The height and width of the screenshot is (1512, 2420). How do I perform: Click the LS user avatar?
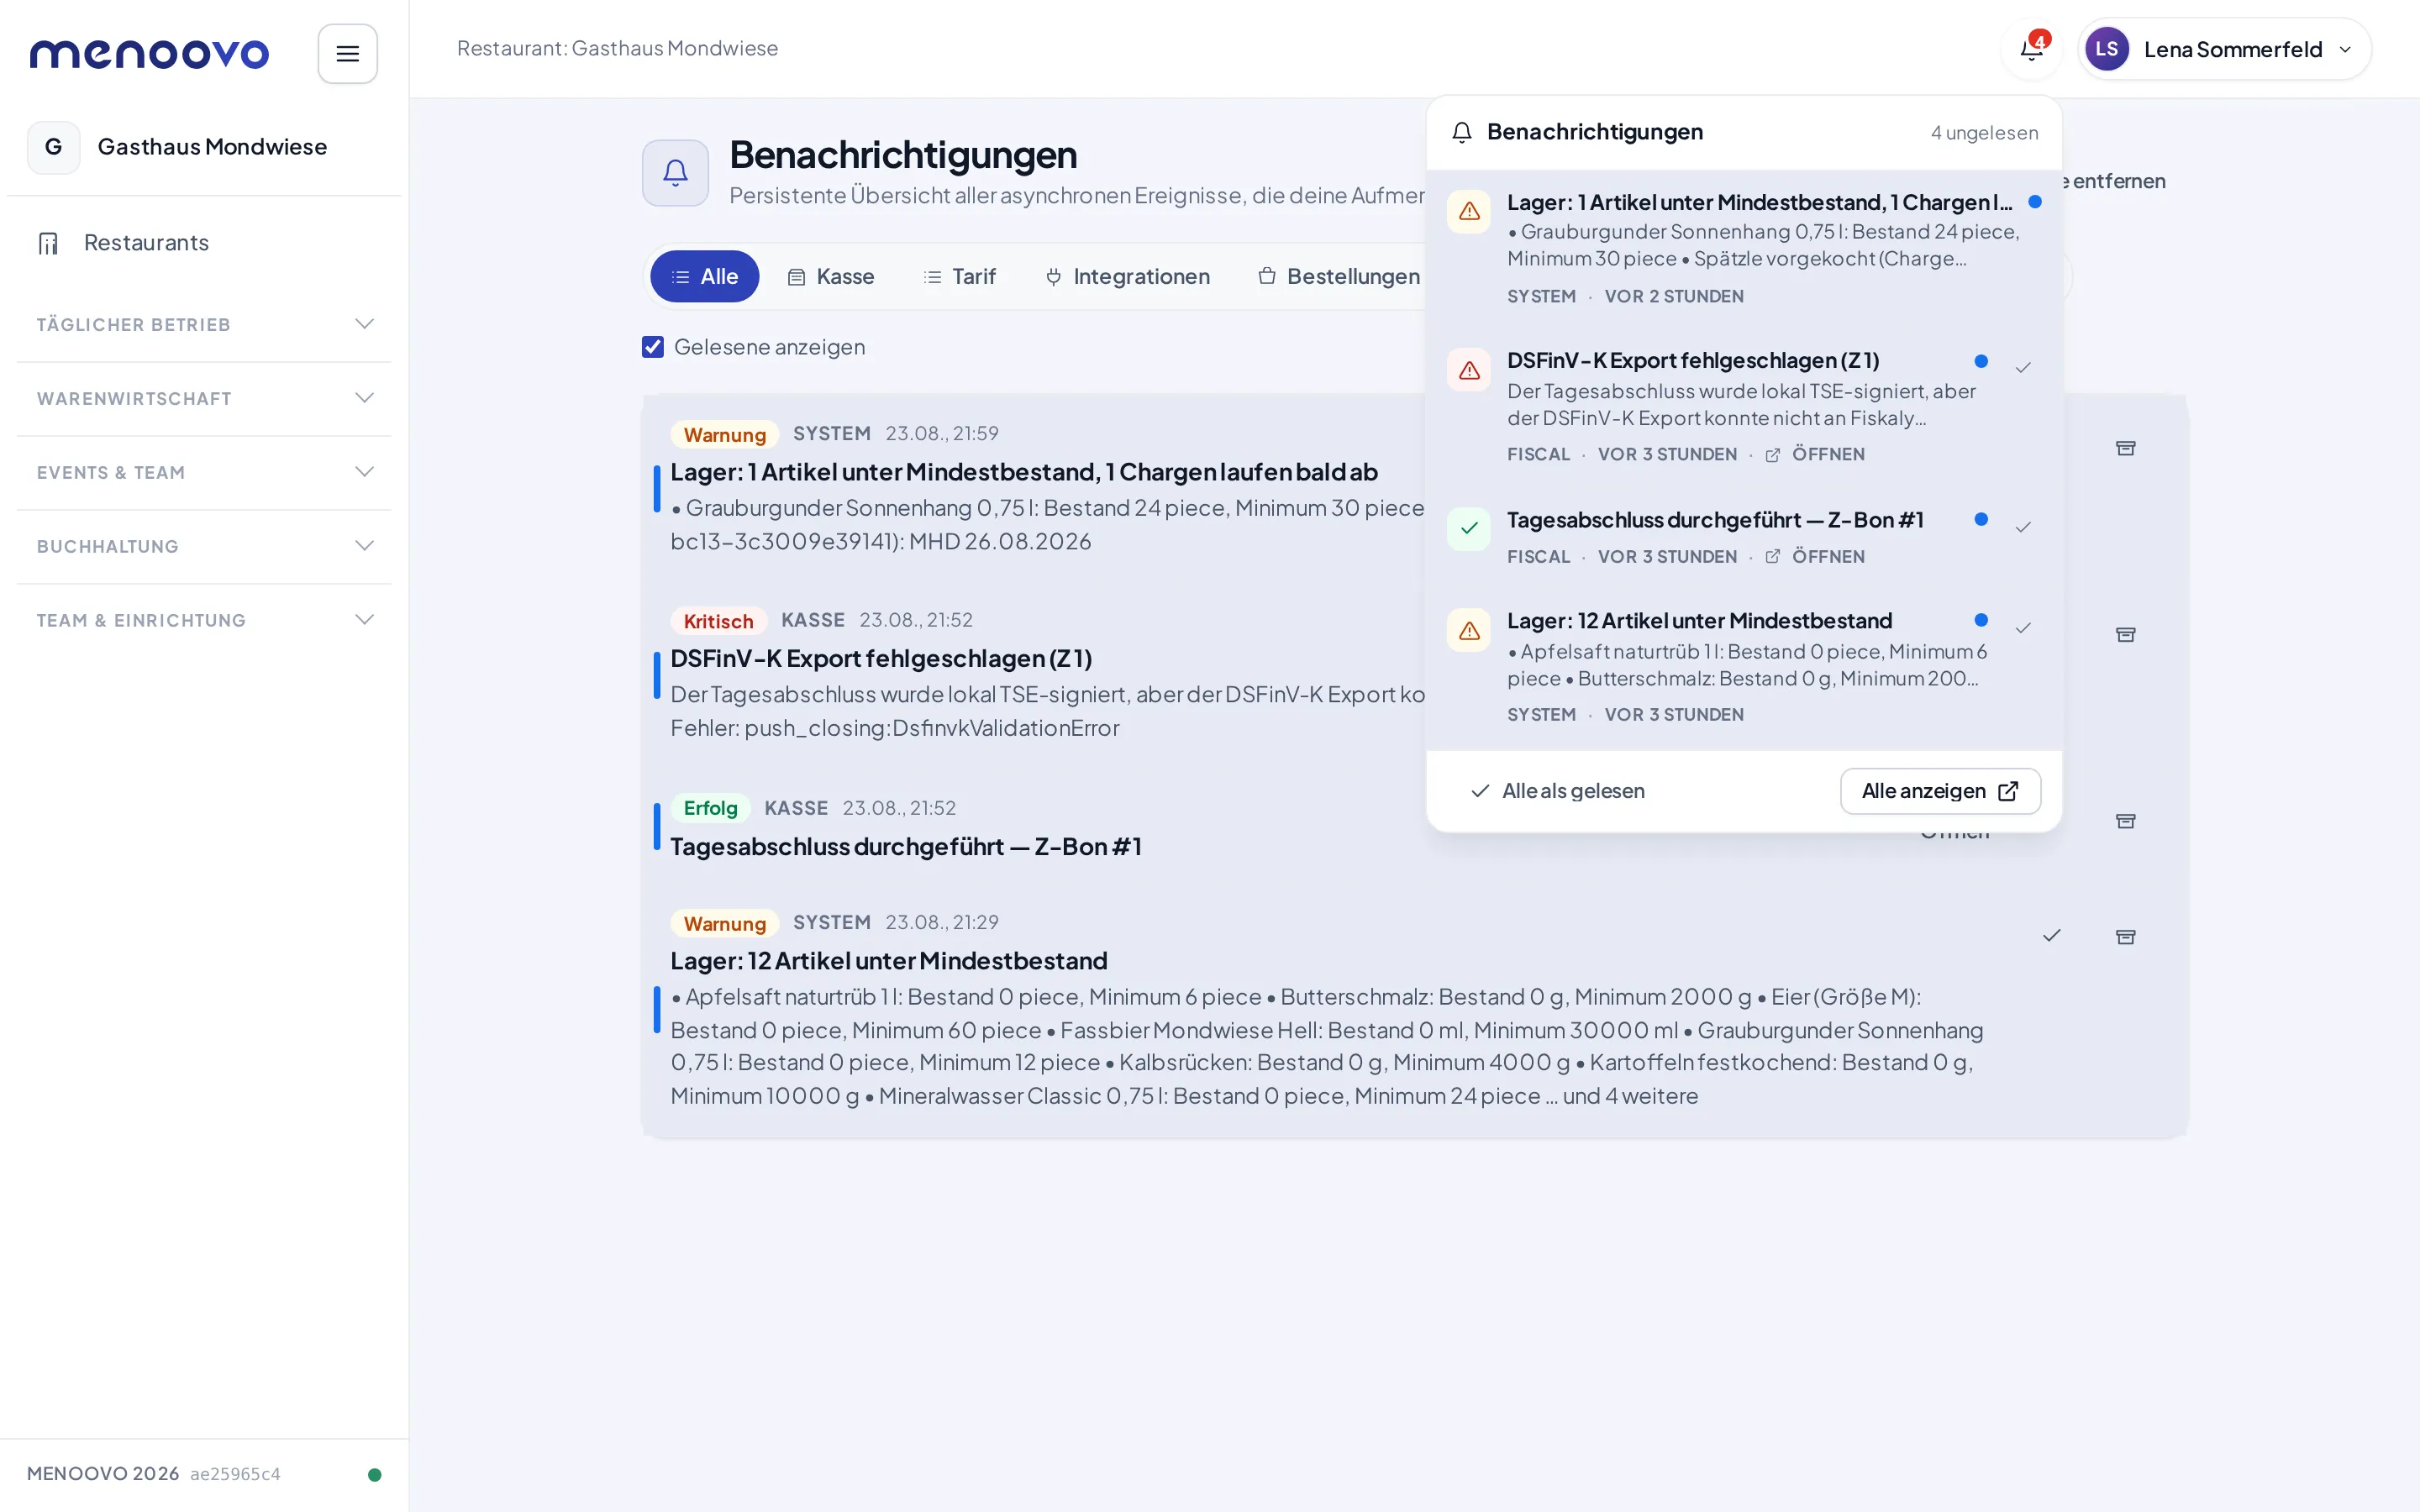2107,49
